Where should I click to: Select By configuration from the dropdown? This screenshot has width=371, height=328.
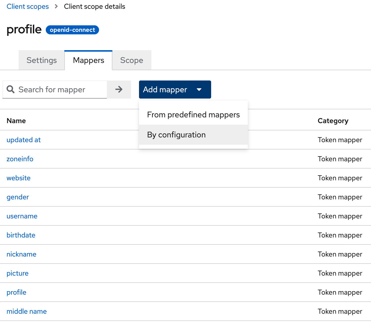[176, 135]
